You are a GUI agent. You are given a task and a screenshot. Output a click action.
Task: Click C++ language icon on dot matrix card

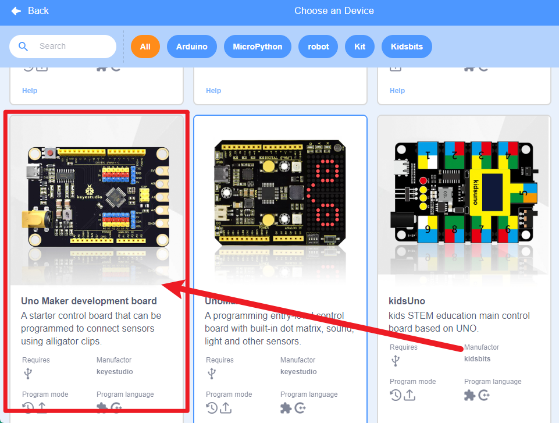pyautogui.click(x=300, y=408)
